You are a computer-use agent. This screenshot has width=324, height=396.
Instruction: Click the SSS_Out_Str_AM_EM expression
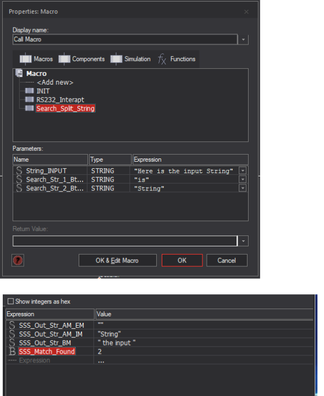coord(52,325)
